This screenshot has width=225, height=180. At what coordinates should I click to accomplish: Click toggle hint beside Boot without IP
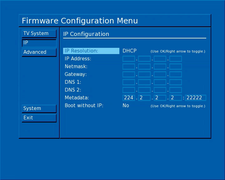point(178,106)
